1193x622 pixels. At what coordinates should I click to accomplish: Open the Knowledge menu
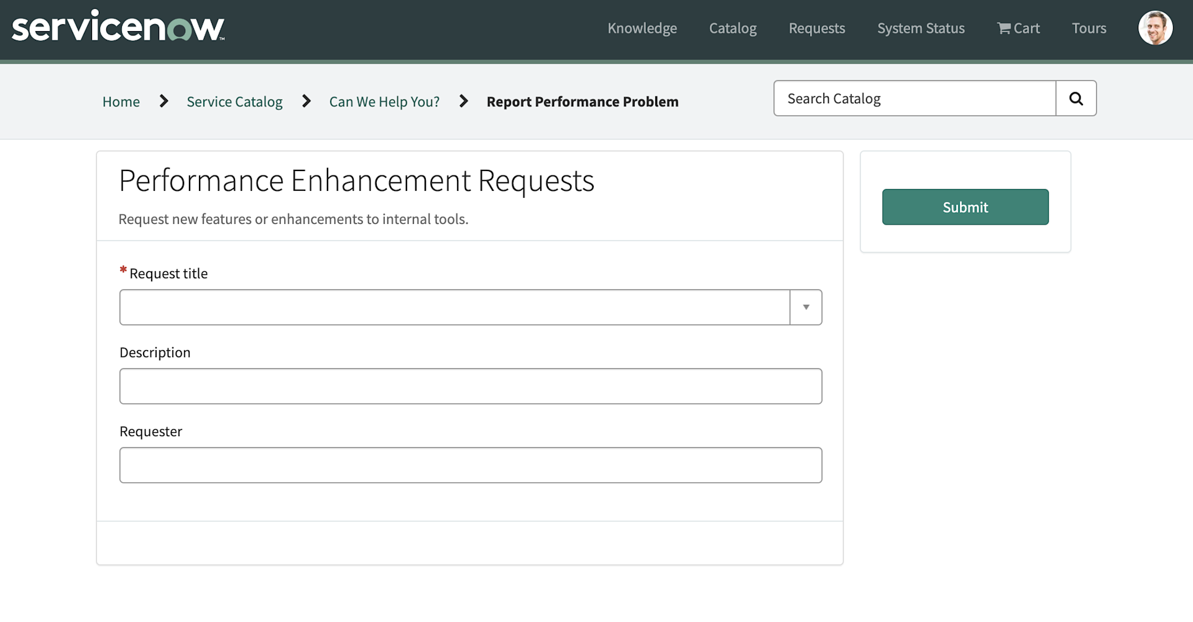click(642, 28)
